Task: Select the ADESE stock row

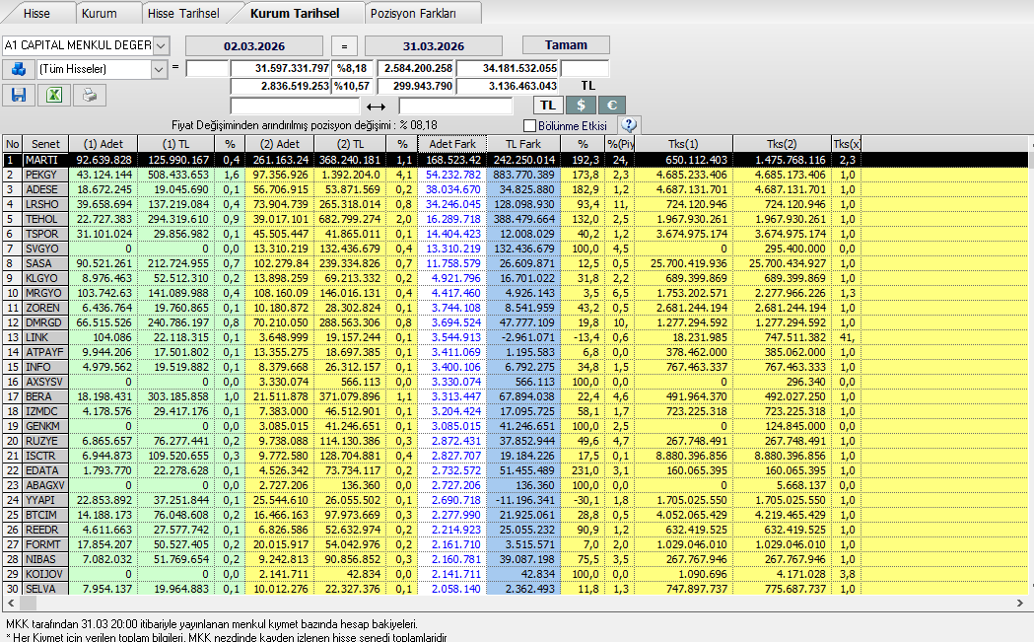Action: (x=515, y=189)
